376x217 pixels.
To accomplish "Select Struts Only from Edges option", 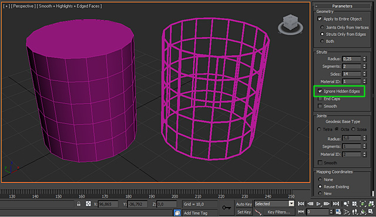I will 323,34.
